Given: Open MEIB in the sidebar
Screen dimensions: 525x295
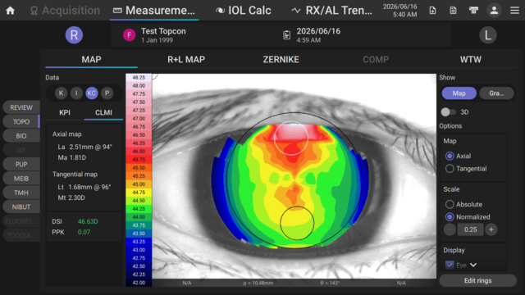Looking at the screenshot, I should (21, 179).
